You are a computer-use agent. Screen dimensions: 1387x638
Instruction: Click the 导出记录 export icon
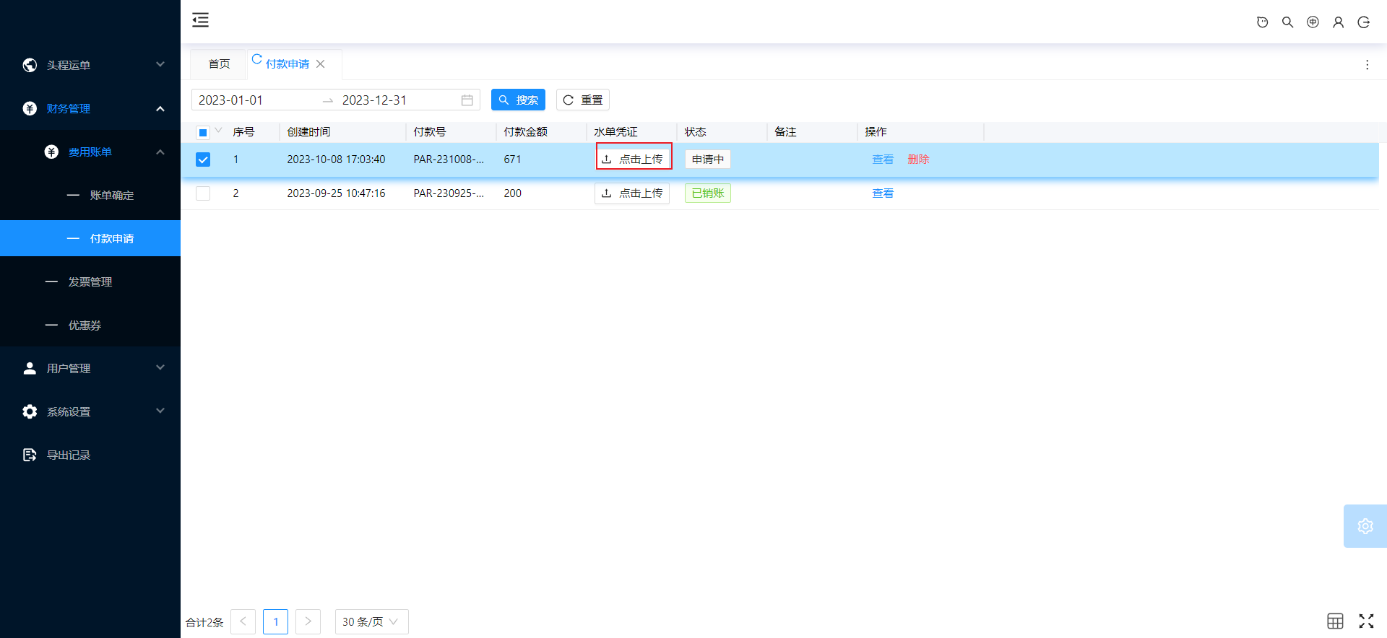click(x=30, y=455)
